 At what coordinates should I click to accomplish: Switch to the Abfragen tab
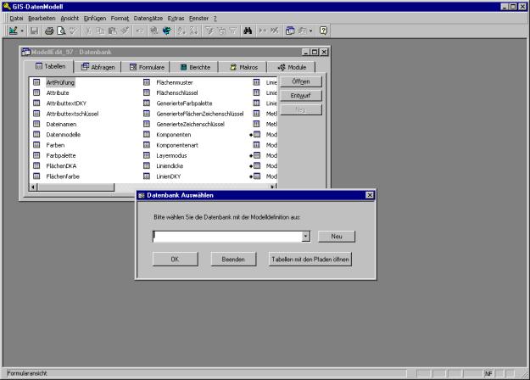point(99,66)
